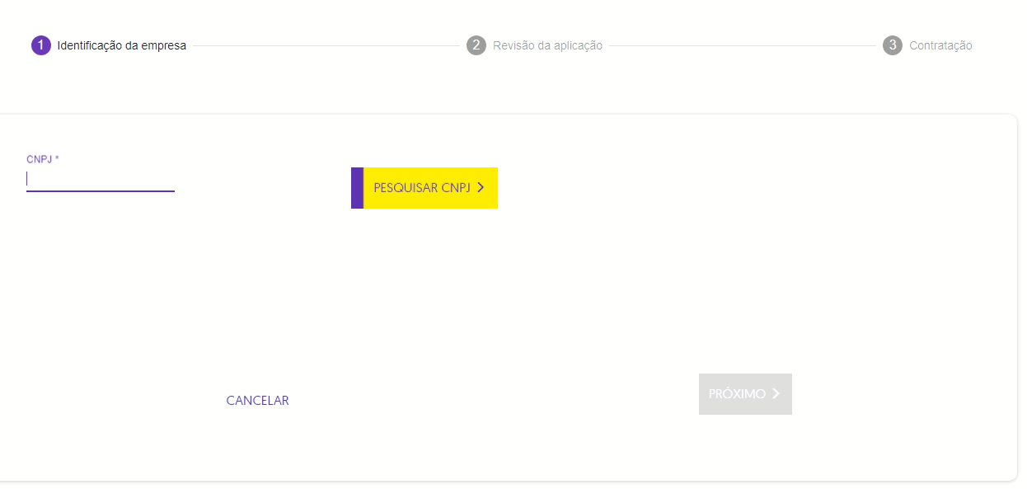Viewport: 1027px width, 489px height.
Task: Click the arrow on the Próximo button
Action: coord(776,394)
